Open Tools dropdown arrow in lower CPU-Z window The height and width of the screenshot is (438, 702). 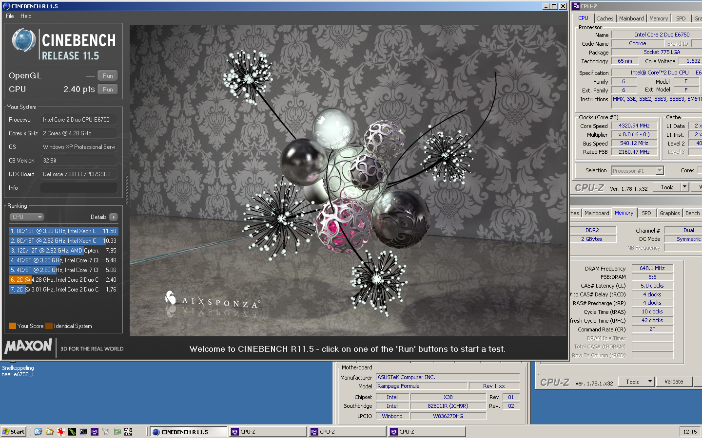coord(650,382)
